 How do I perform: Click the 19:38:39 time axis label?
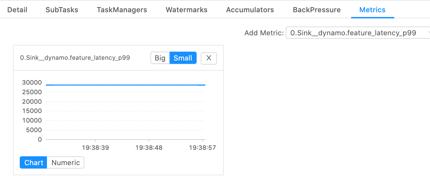coord(95,148)
